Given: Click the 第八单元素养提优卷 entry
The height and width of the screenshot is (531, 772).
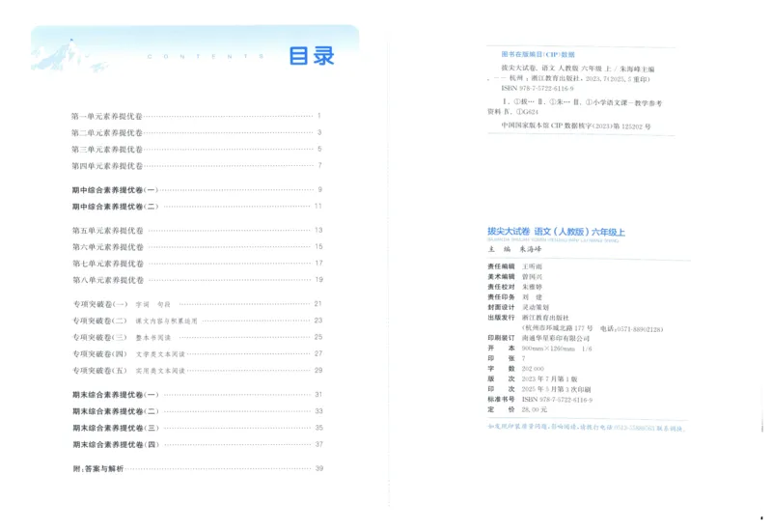Looking at the screenshot, I should pos(198,280).
